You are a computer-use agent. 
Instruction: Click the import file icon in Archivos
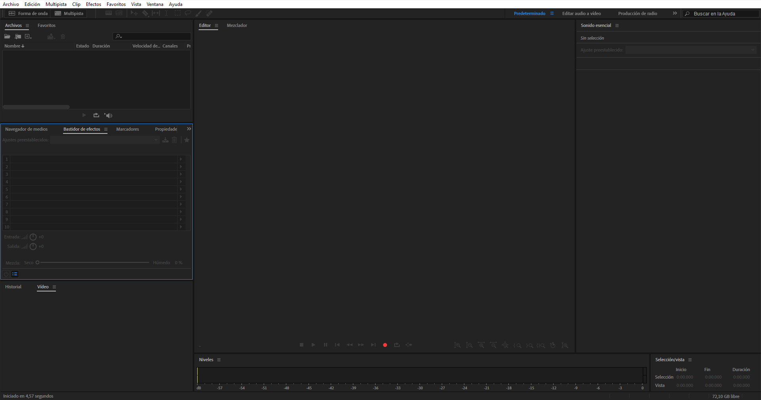[x=18, y=36]
